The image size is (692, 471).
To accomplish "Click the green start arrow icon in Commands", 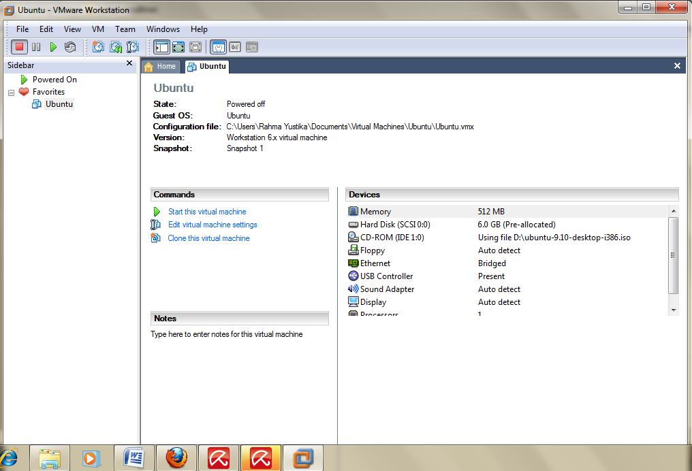I will tap(157, 212).
